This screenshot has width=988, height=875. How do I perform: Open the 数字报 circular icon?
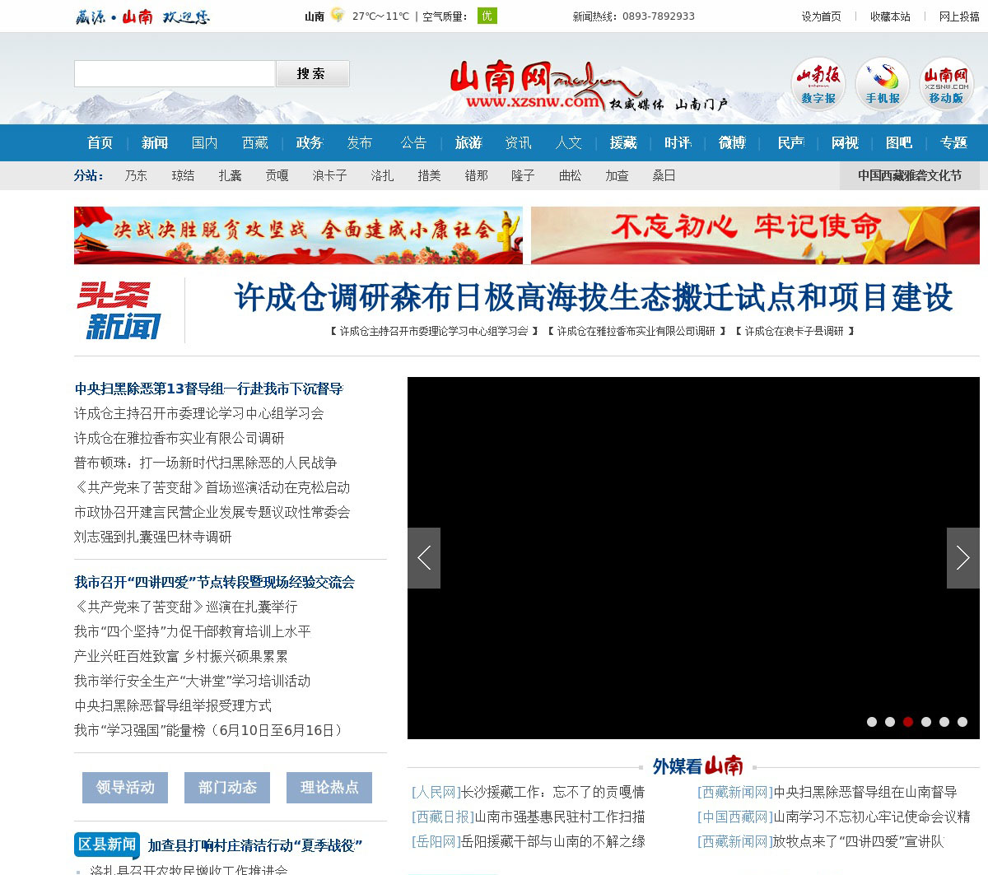(818, 84)
